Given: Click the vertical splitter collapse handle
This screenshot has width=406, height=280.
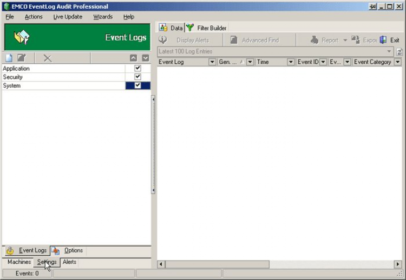Looking at the screenshot, I should [153, 145].
